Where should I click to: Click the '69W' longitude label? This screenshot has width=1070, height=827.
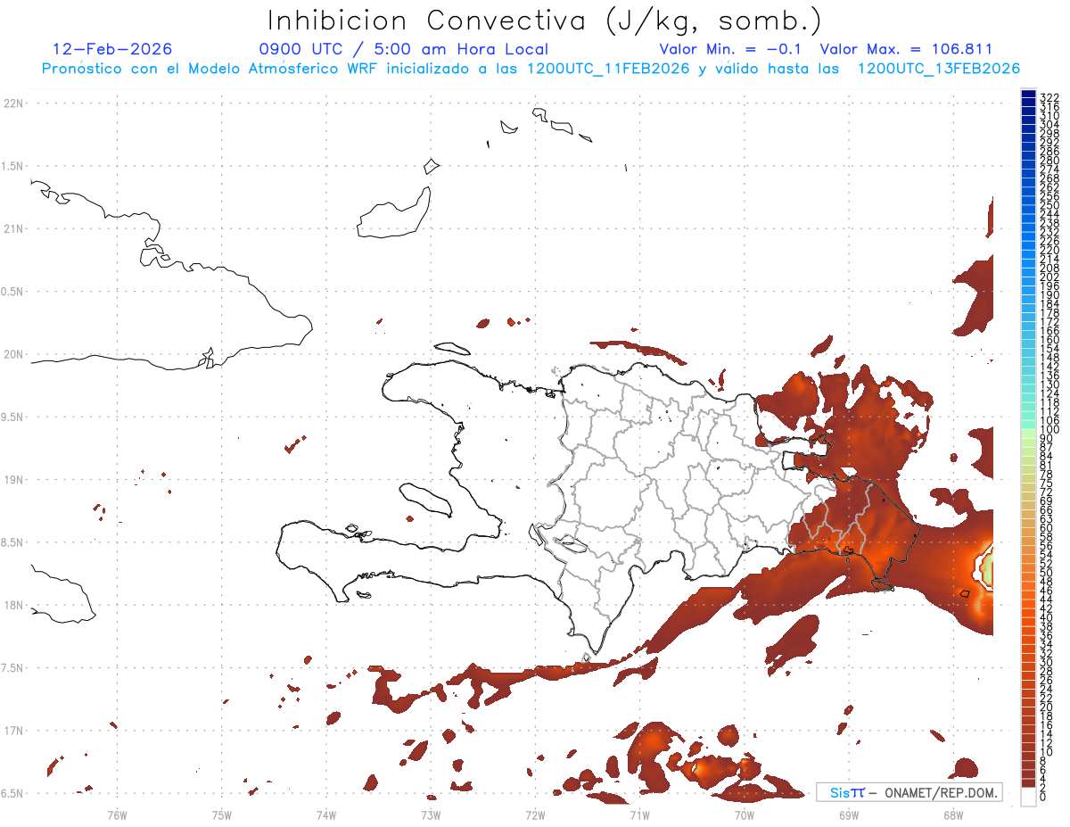point(848,814)
